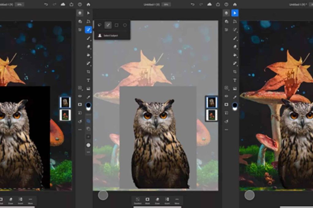Screen dimensions: 313x208
Task: Open the Help menu with the question mark
Action: pos(227,4)
